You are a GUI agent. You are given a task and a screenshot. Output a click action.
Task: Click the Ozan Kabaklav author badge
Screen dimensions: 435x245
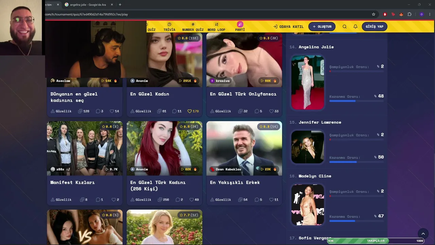(225, 169)
